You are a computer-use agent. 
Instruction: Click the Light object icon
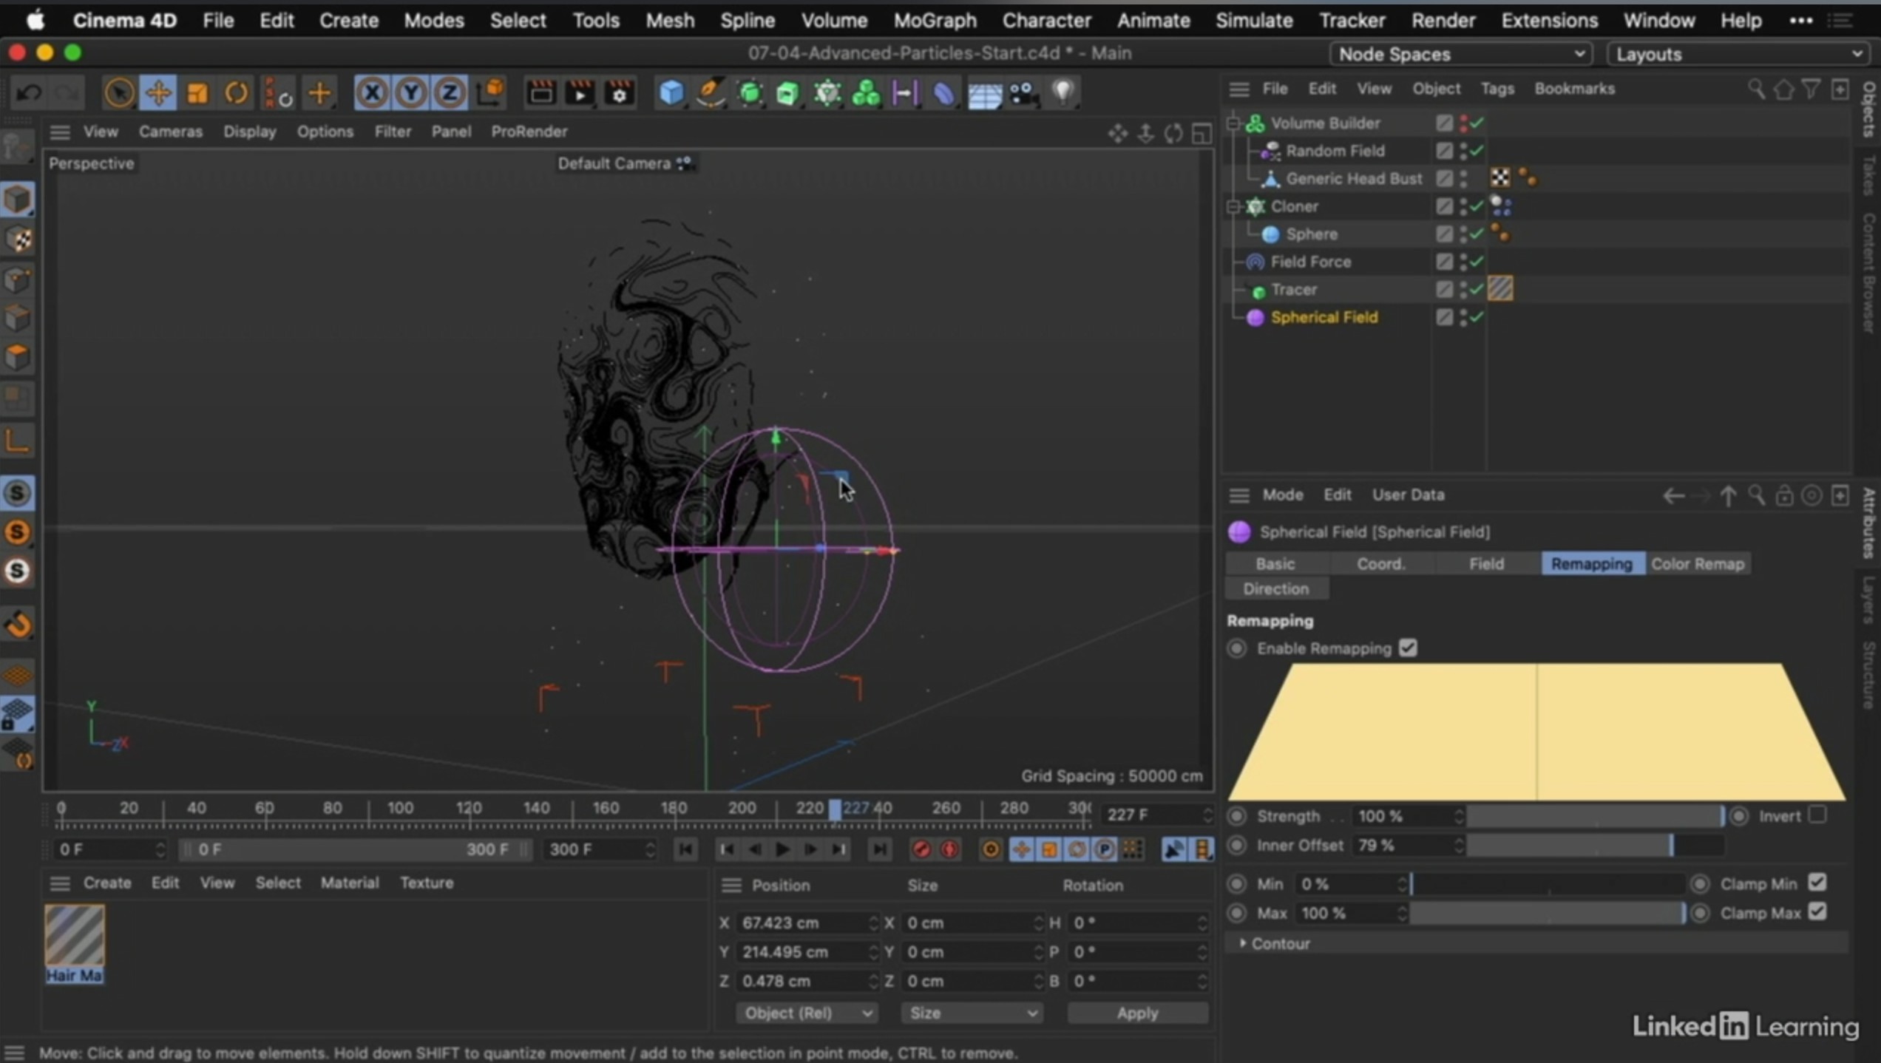click(x=1062, y=92)
